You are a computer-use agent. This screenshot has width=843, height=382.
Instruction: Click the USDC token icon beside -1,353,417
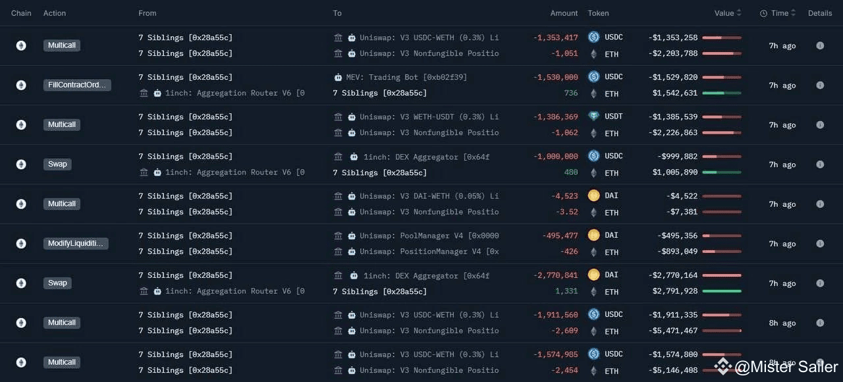pyautogui.click(x=593, y=38)
